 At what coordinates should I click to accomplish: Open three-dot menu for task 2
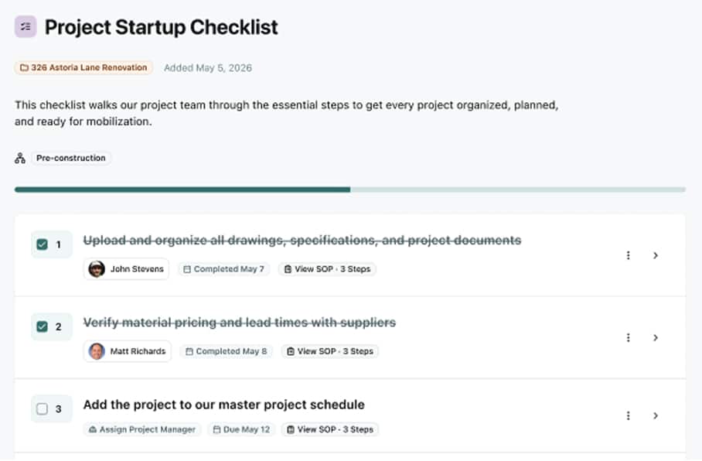tap(628, 338)
